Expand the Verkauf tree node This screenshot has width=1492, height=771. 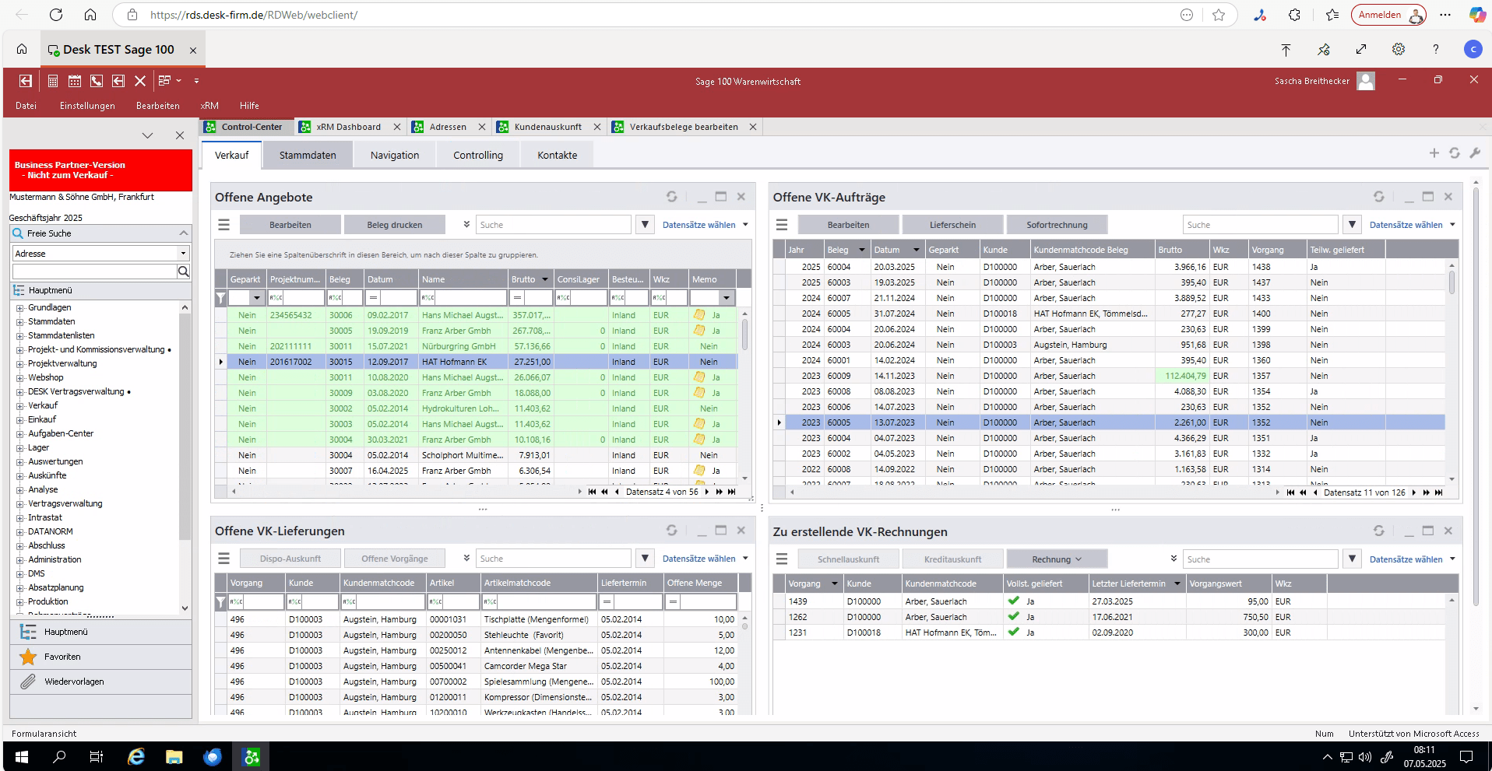coord(20,406)
